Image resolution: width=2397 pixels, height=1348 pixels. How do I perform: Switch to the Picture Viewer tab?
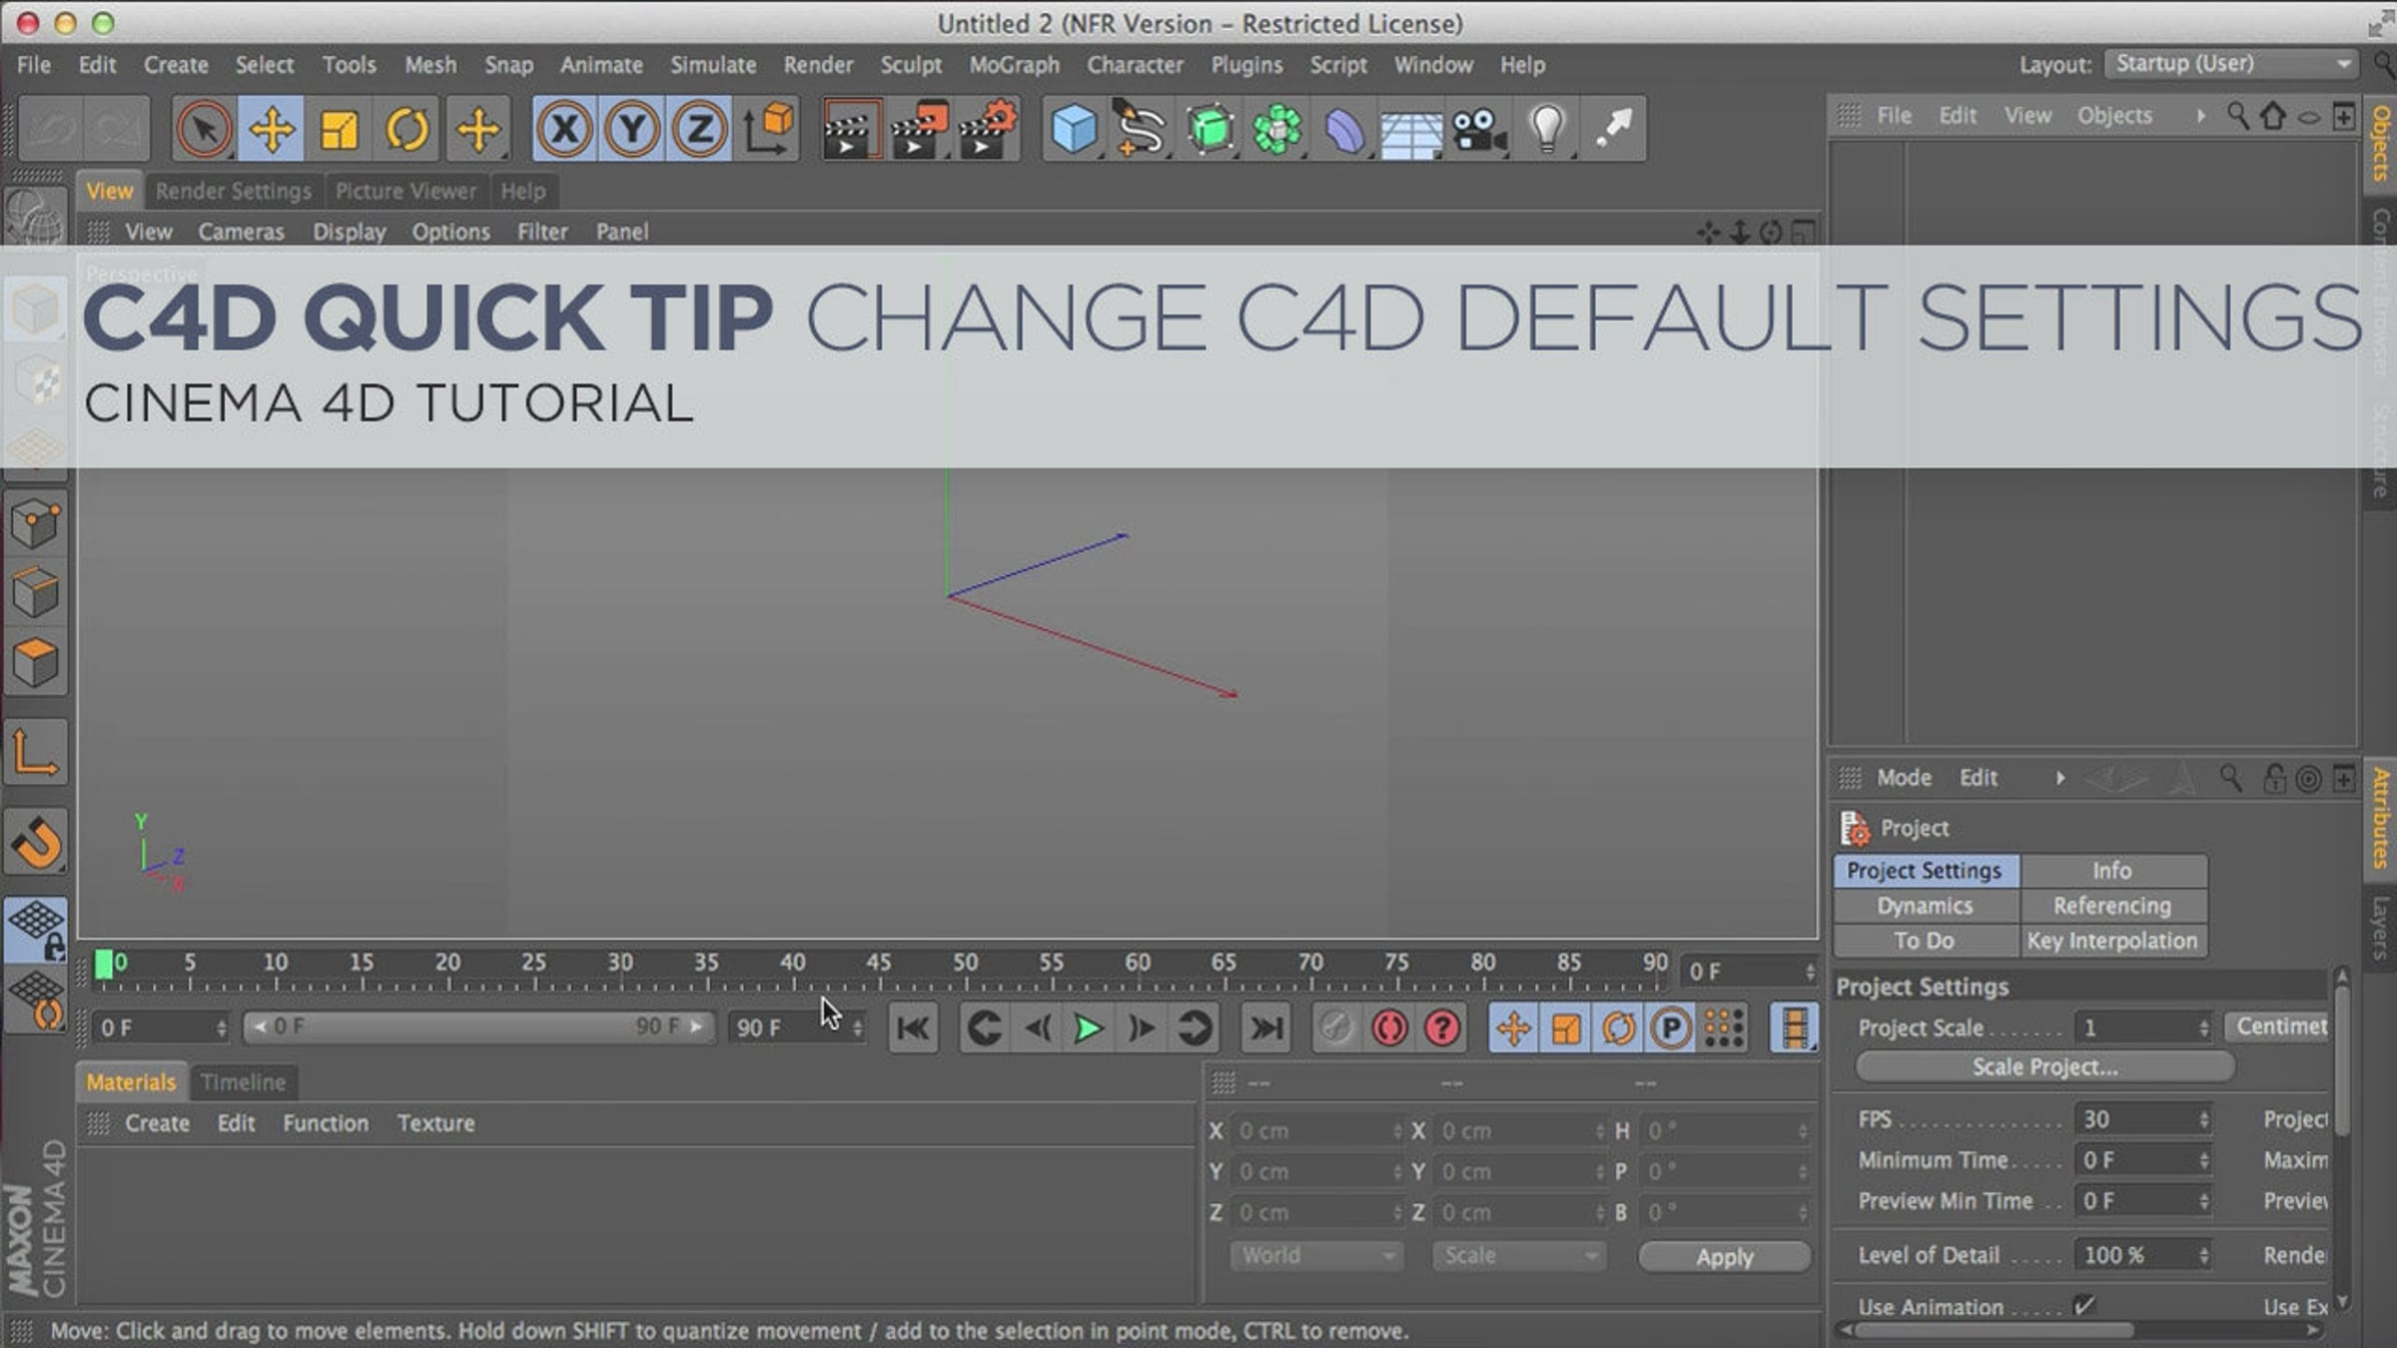[x=405, y=191]
